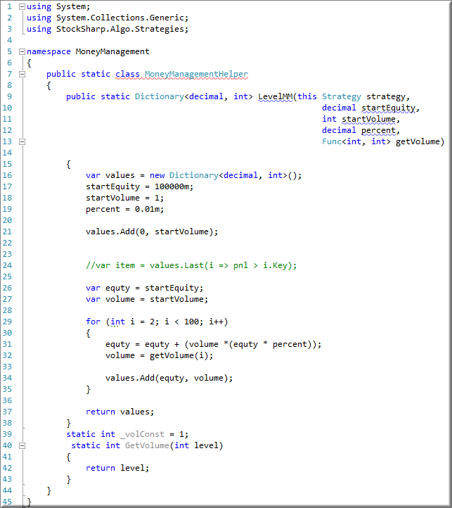Click the return values statement
This screenshot has width=452, height=508.
pyautogui.click(x=120, y=412)
